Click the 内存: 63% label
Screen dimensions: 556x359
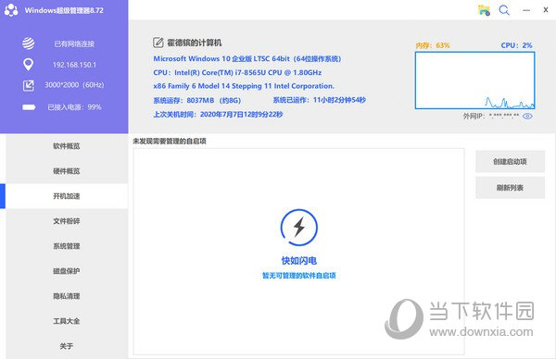[433, 45]
